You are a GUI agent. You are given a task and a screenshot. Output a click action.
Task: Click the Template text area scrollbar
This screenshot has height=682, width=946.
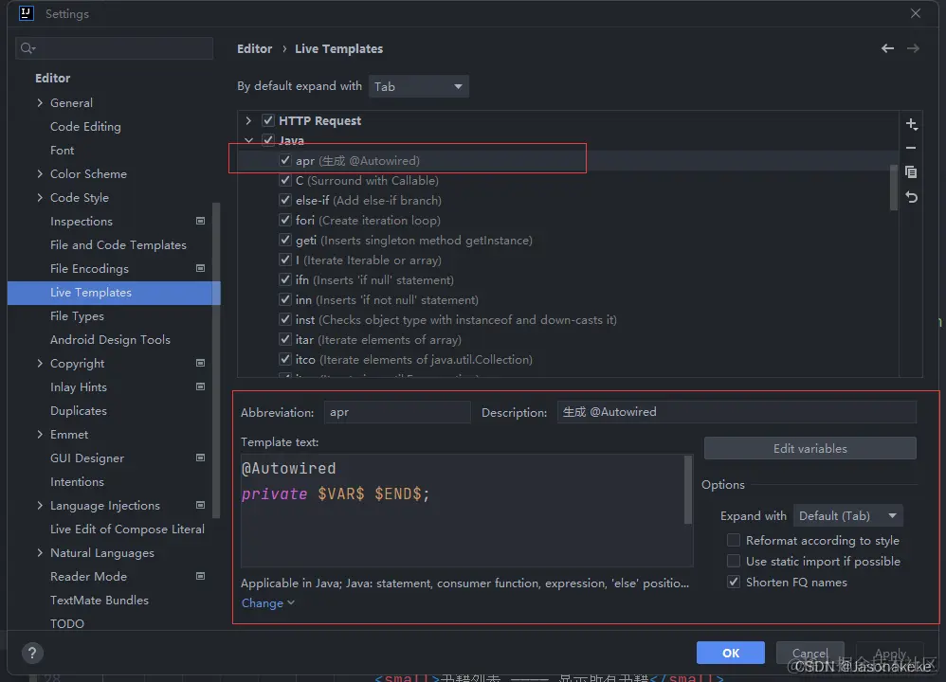pyautogui.click(x=687, y=490)
